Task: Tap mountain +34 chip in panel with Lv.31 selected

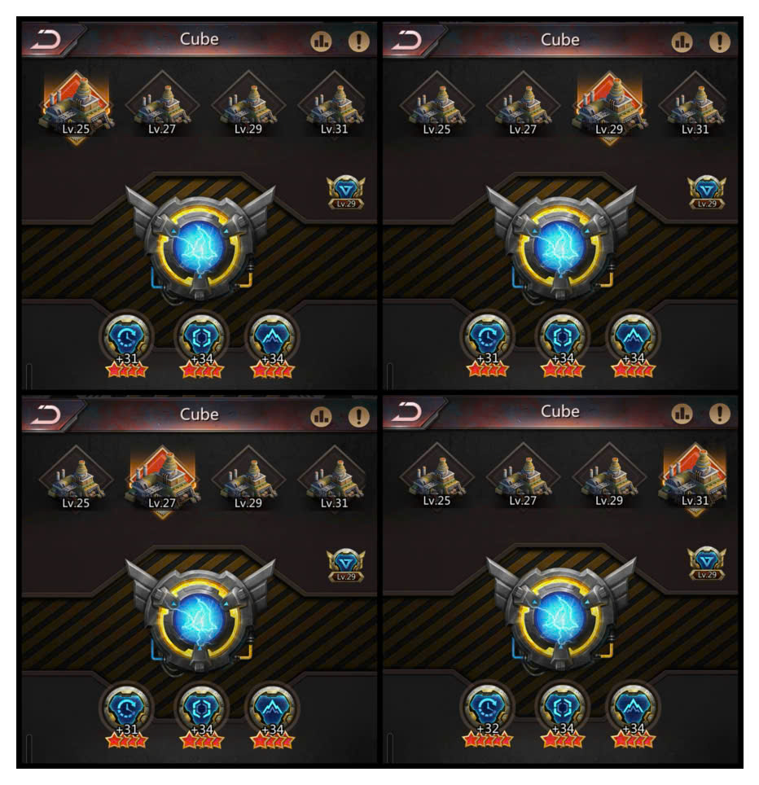Action: coord(633,713)
